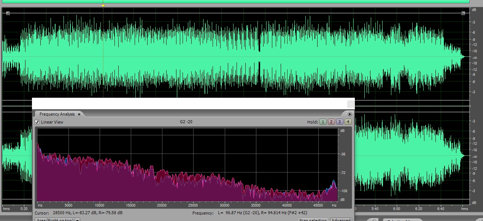Viewport: 483px width, 221px height.
Task: Open the Frequency Analysis panel options menu
Action: [350, 114]
